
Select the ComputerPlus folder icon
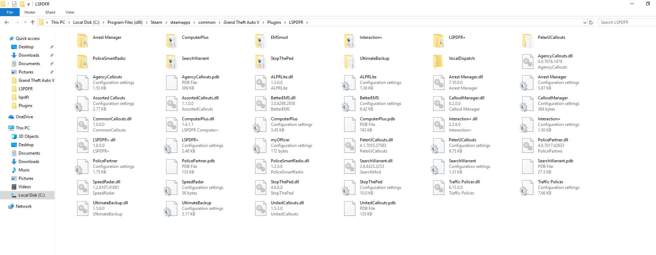tap(172, 41)
